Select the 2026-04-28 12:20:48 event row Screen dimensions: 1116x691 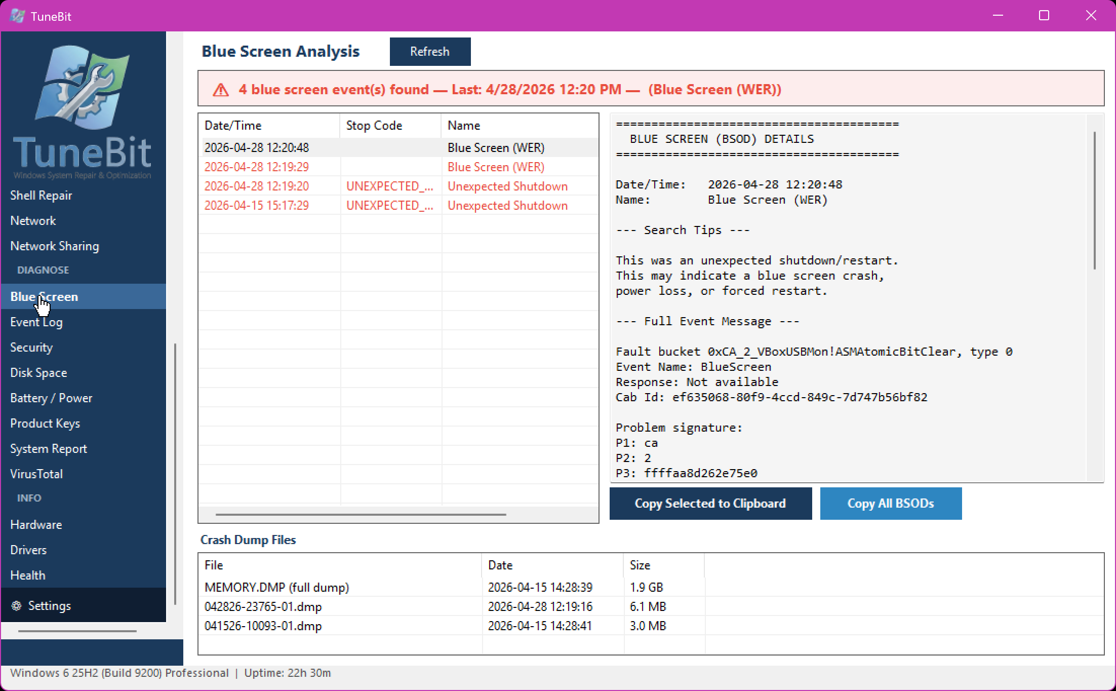click(x=398, y=147)
